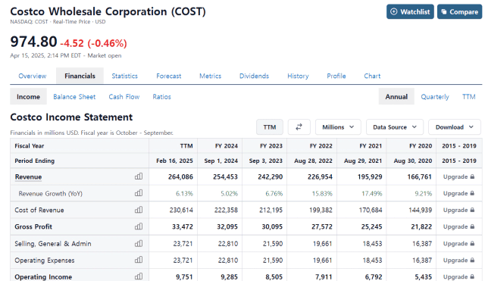Viewport: 485px width, 281px height.
Task: Switch period to Quarterly
Action: coord(434,97)
